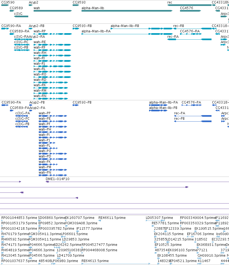The width and height of the screenshot is (229, 265).
Task: Click transcript wah-RN
Action: pos(51,99)
